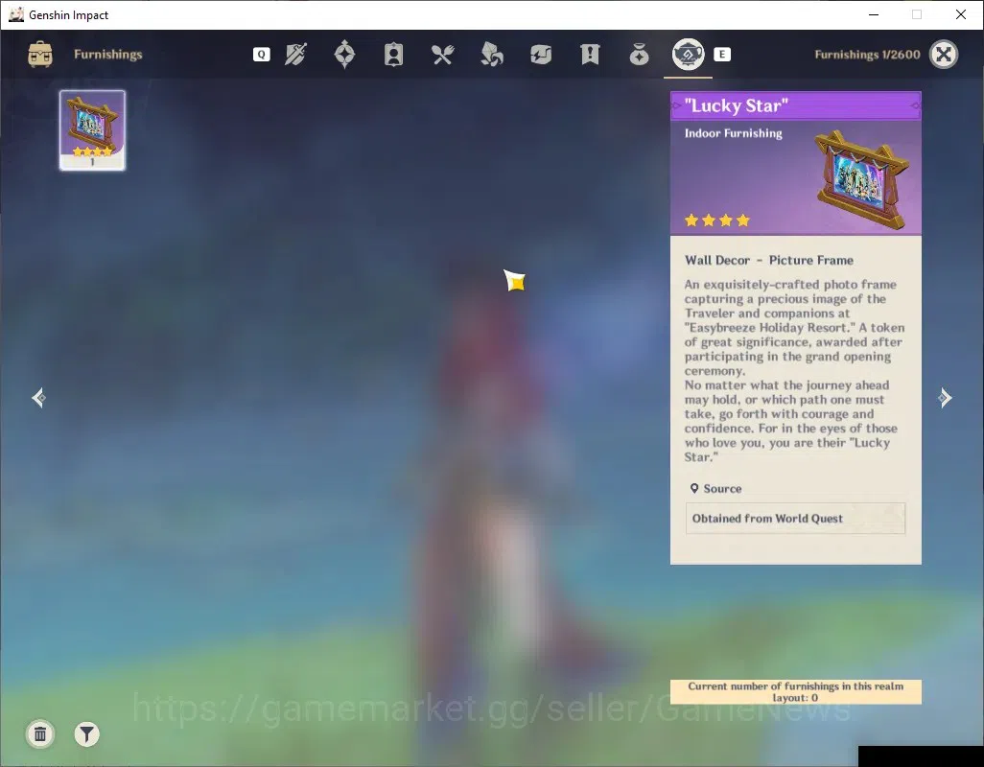Open the filter funnel options

86,733
